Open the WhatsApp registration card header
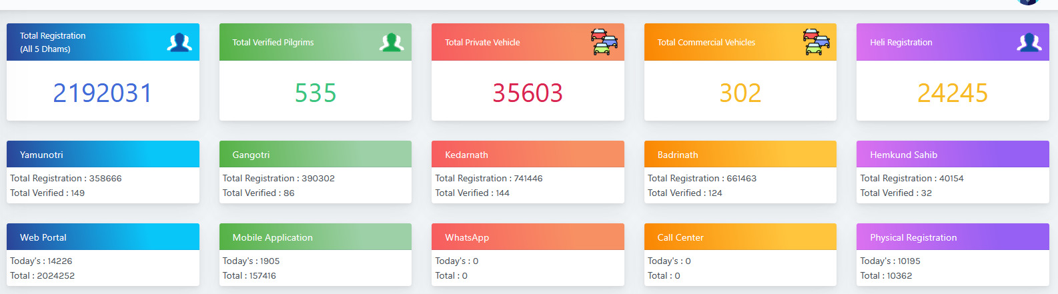 pyautogui.click(x=528, y=237)
